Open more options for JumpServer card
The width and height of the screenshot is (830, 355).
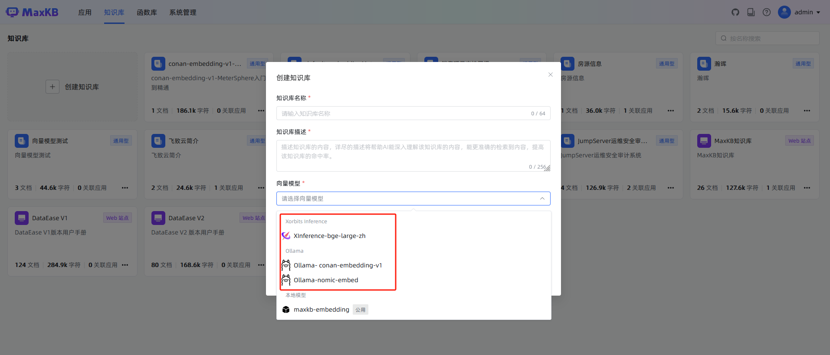(671, 188)
